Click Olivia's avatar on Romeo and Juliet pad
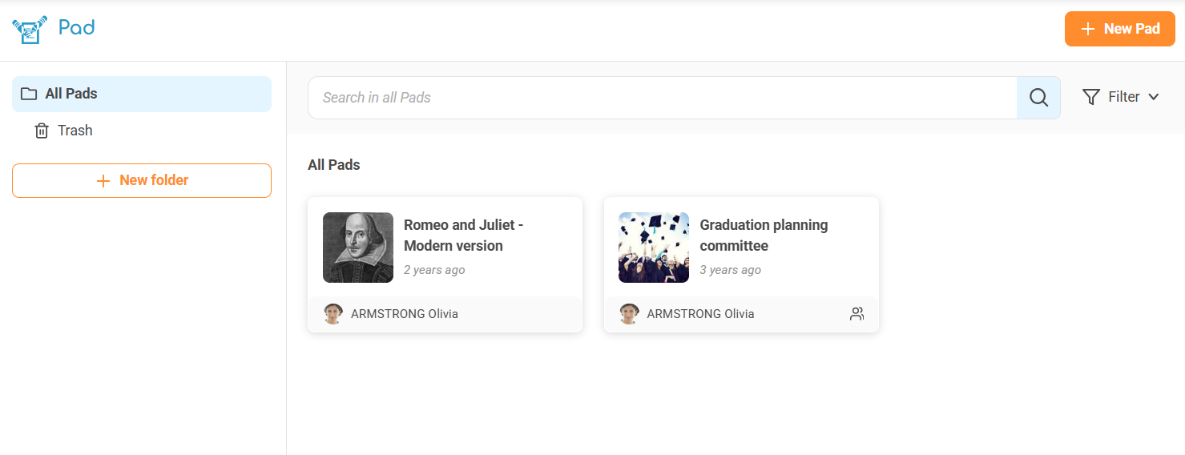Screen dimensions: 1185x455 tap(333, 314)
